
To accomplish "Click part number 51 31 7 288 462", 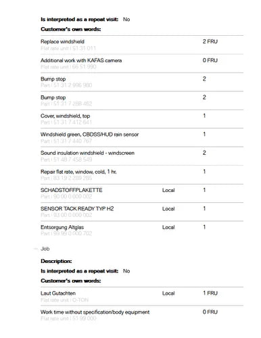I will pos(66,103).
